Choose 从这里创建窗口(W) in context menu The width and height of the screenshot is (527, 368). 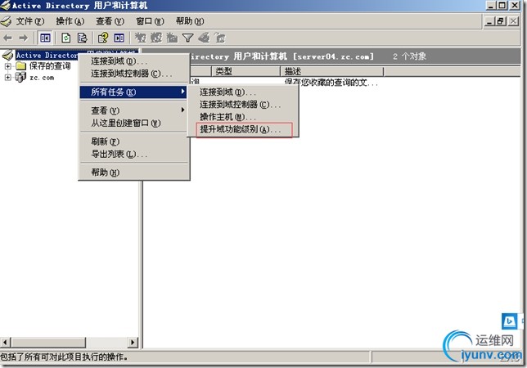click(x=133, y=123)
